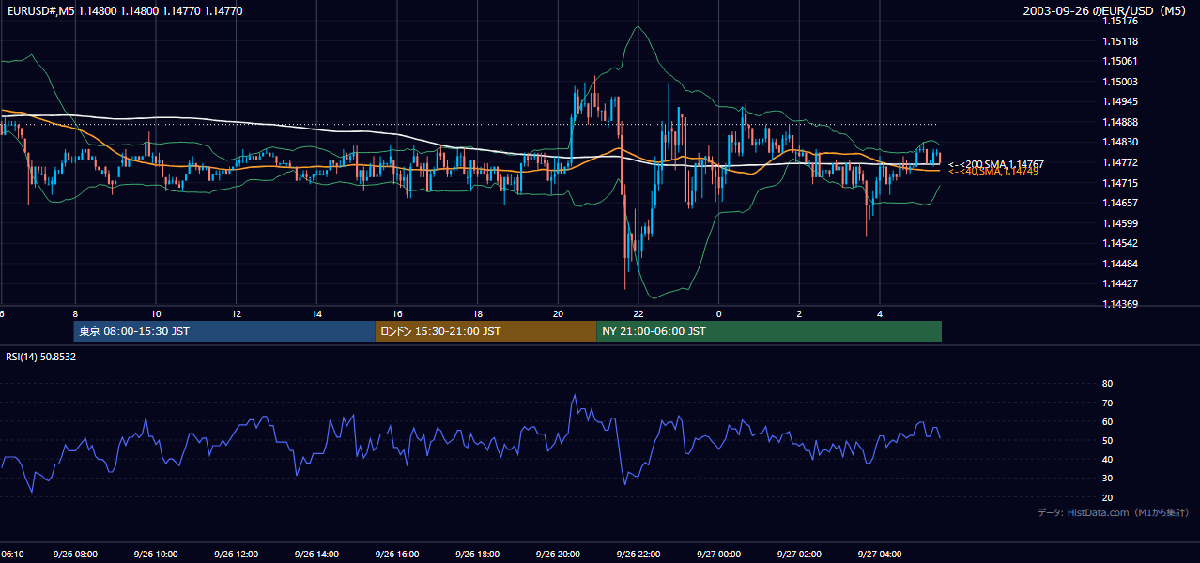1200x563 pixels.
Task: Click the RSI(14) 50.8532 indicator label
Action: coord(41,357)
